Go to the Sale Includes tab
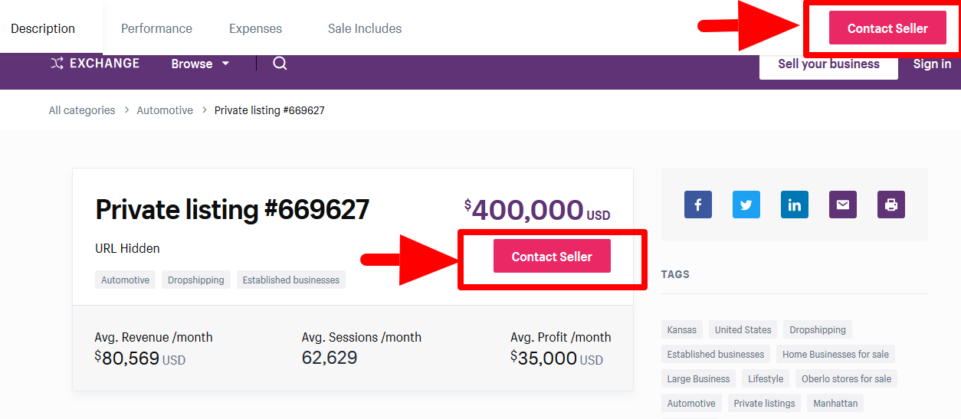This screenshot has width=961, height=419. click(x=365, y=28)
